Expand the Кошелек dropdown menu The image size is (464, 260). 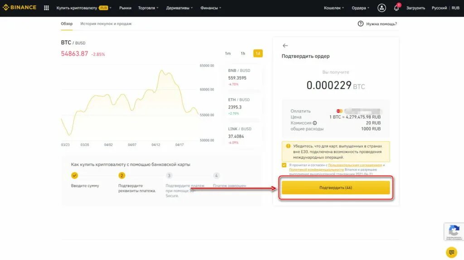click(x=334, y=8)
